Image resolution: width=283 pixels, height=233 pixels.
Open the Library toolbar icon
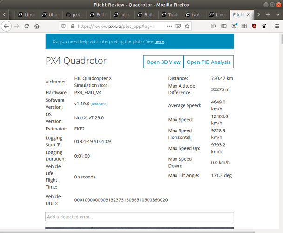tap(214, 26)
